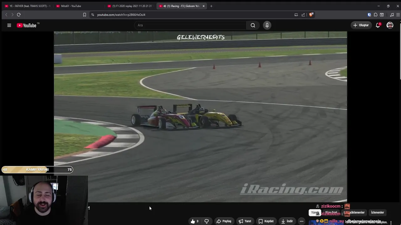The image size is (401, 225).
Task: Click the install app icon in address bar
Action: point(296,15)
